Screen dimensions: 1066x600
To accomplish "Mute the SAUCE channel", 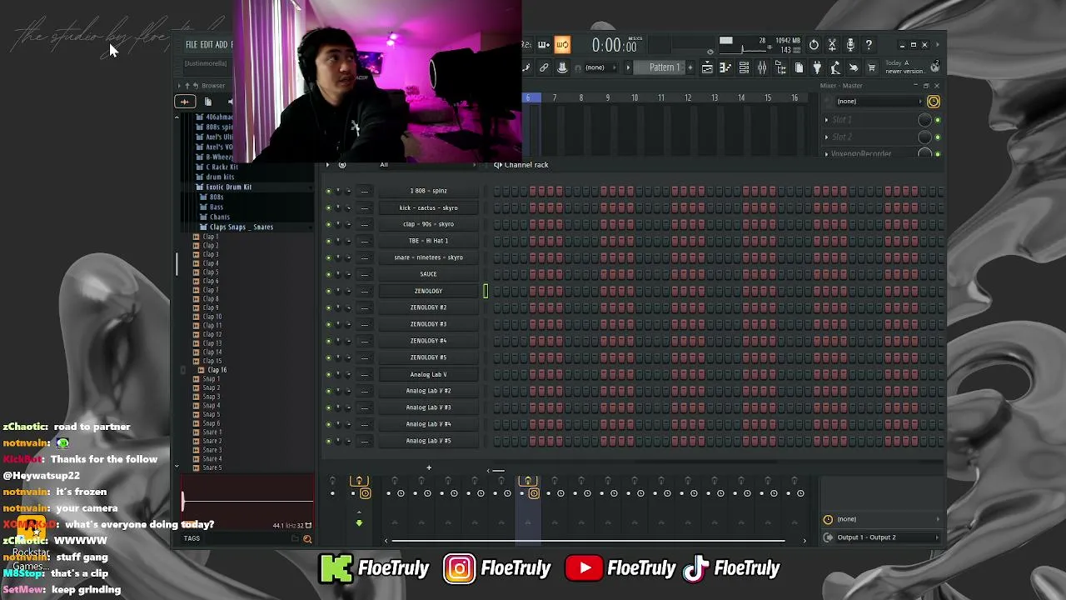I will click(328, 274).
